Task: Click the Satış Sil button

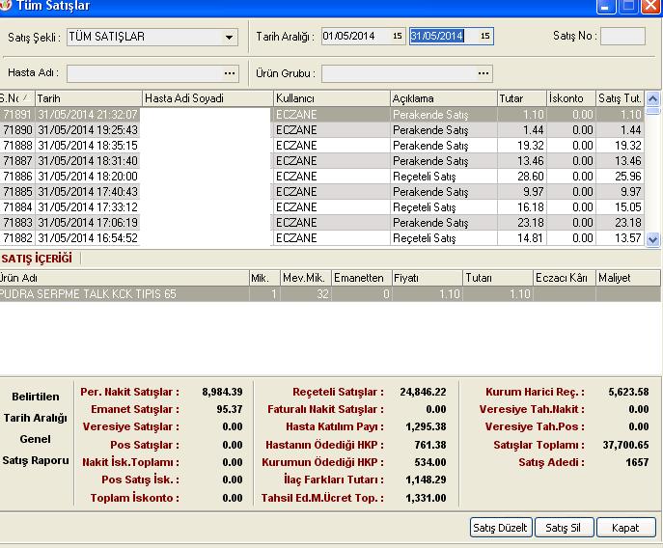Action: [x=563, y=528]
